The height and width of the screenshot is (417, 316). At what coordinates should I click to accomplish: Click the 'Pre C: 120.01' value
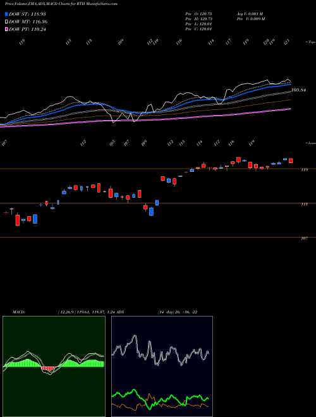tap(198, 29)
